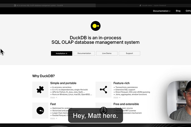Click 'Direct Parquet, CSV, and JSON querying' text
Image resolution: width=191 pixels, height=127 pixels.
click(x=133, y=92)
